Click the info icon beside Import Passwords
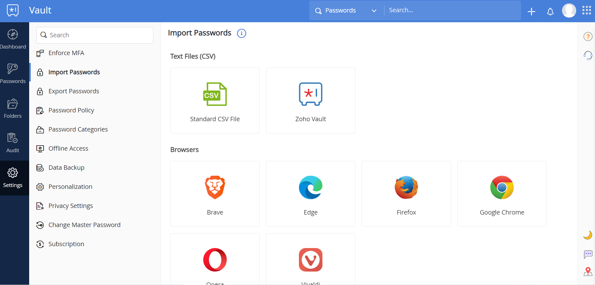 (242, 33)
